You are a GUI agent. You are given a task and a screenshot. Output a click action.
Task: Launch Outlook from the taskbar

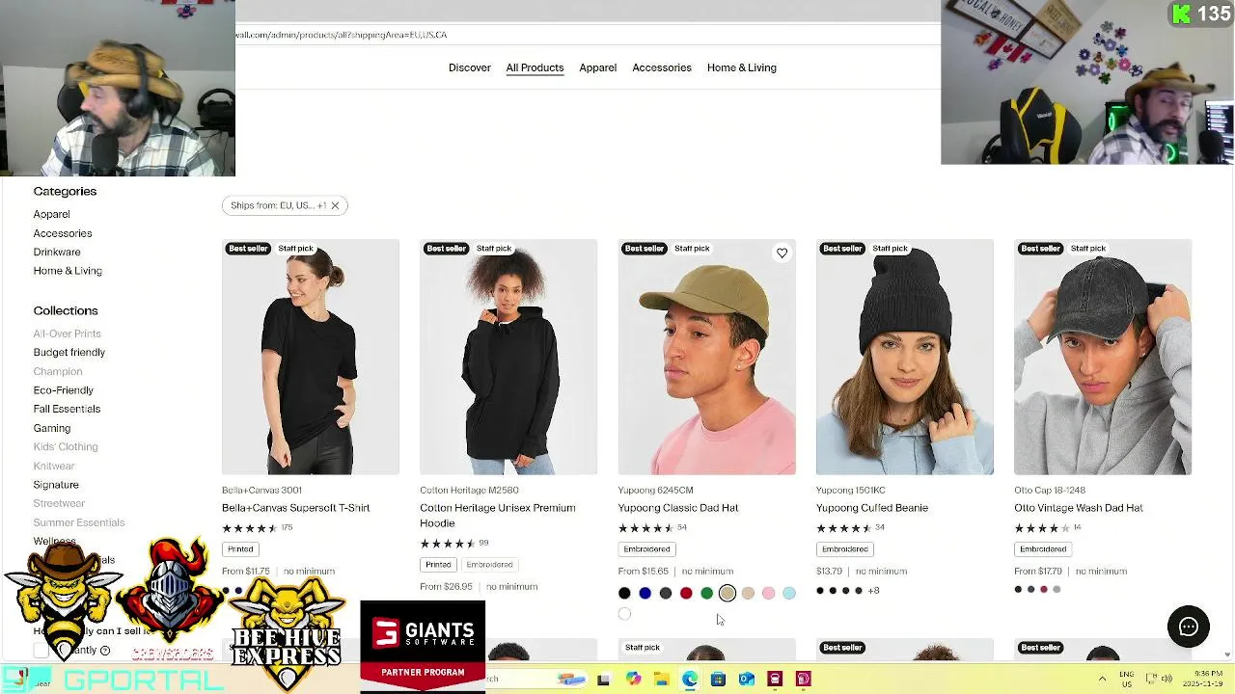pos(746,680)
